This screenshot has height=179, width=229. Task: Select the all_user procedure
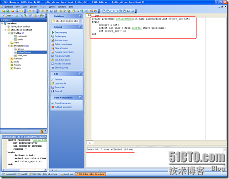21,49
